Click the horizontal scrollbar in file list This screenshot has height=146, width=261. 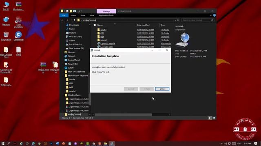click(x=123, y=114)
